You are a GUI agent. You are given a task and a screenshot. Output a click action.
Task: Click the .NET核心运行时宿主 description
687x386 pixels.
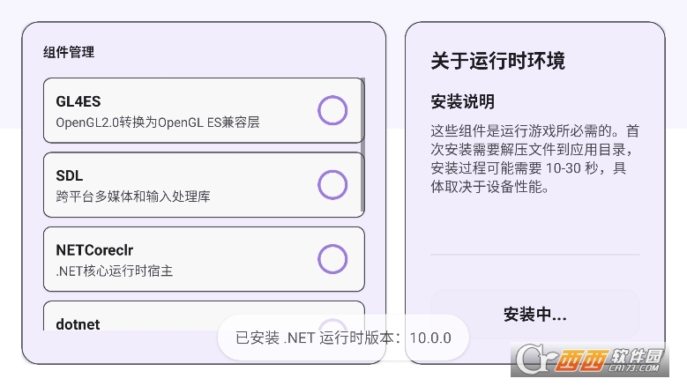pyautogui.click(x=115, y=271)
